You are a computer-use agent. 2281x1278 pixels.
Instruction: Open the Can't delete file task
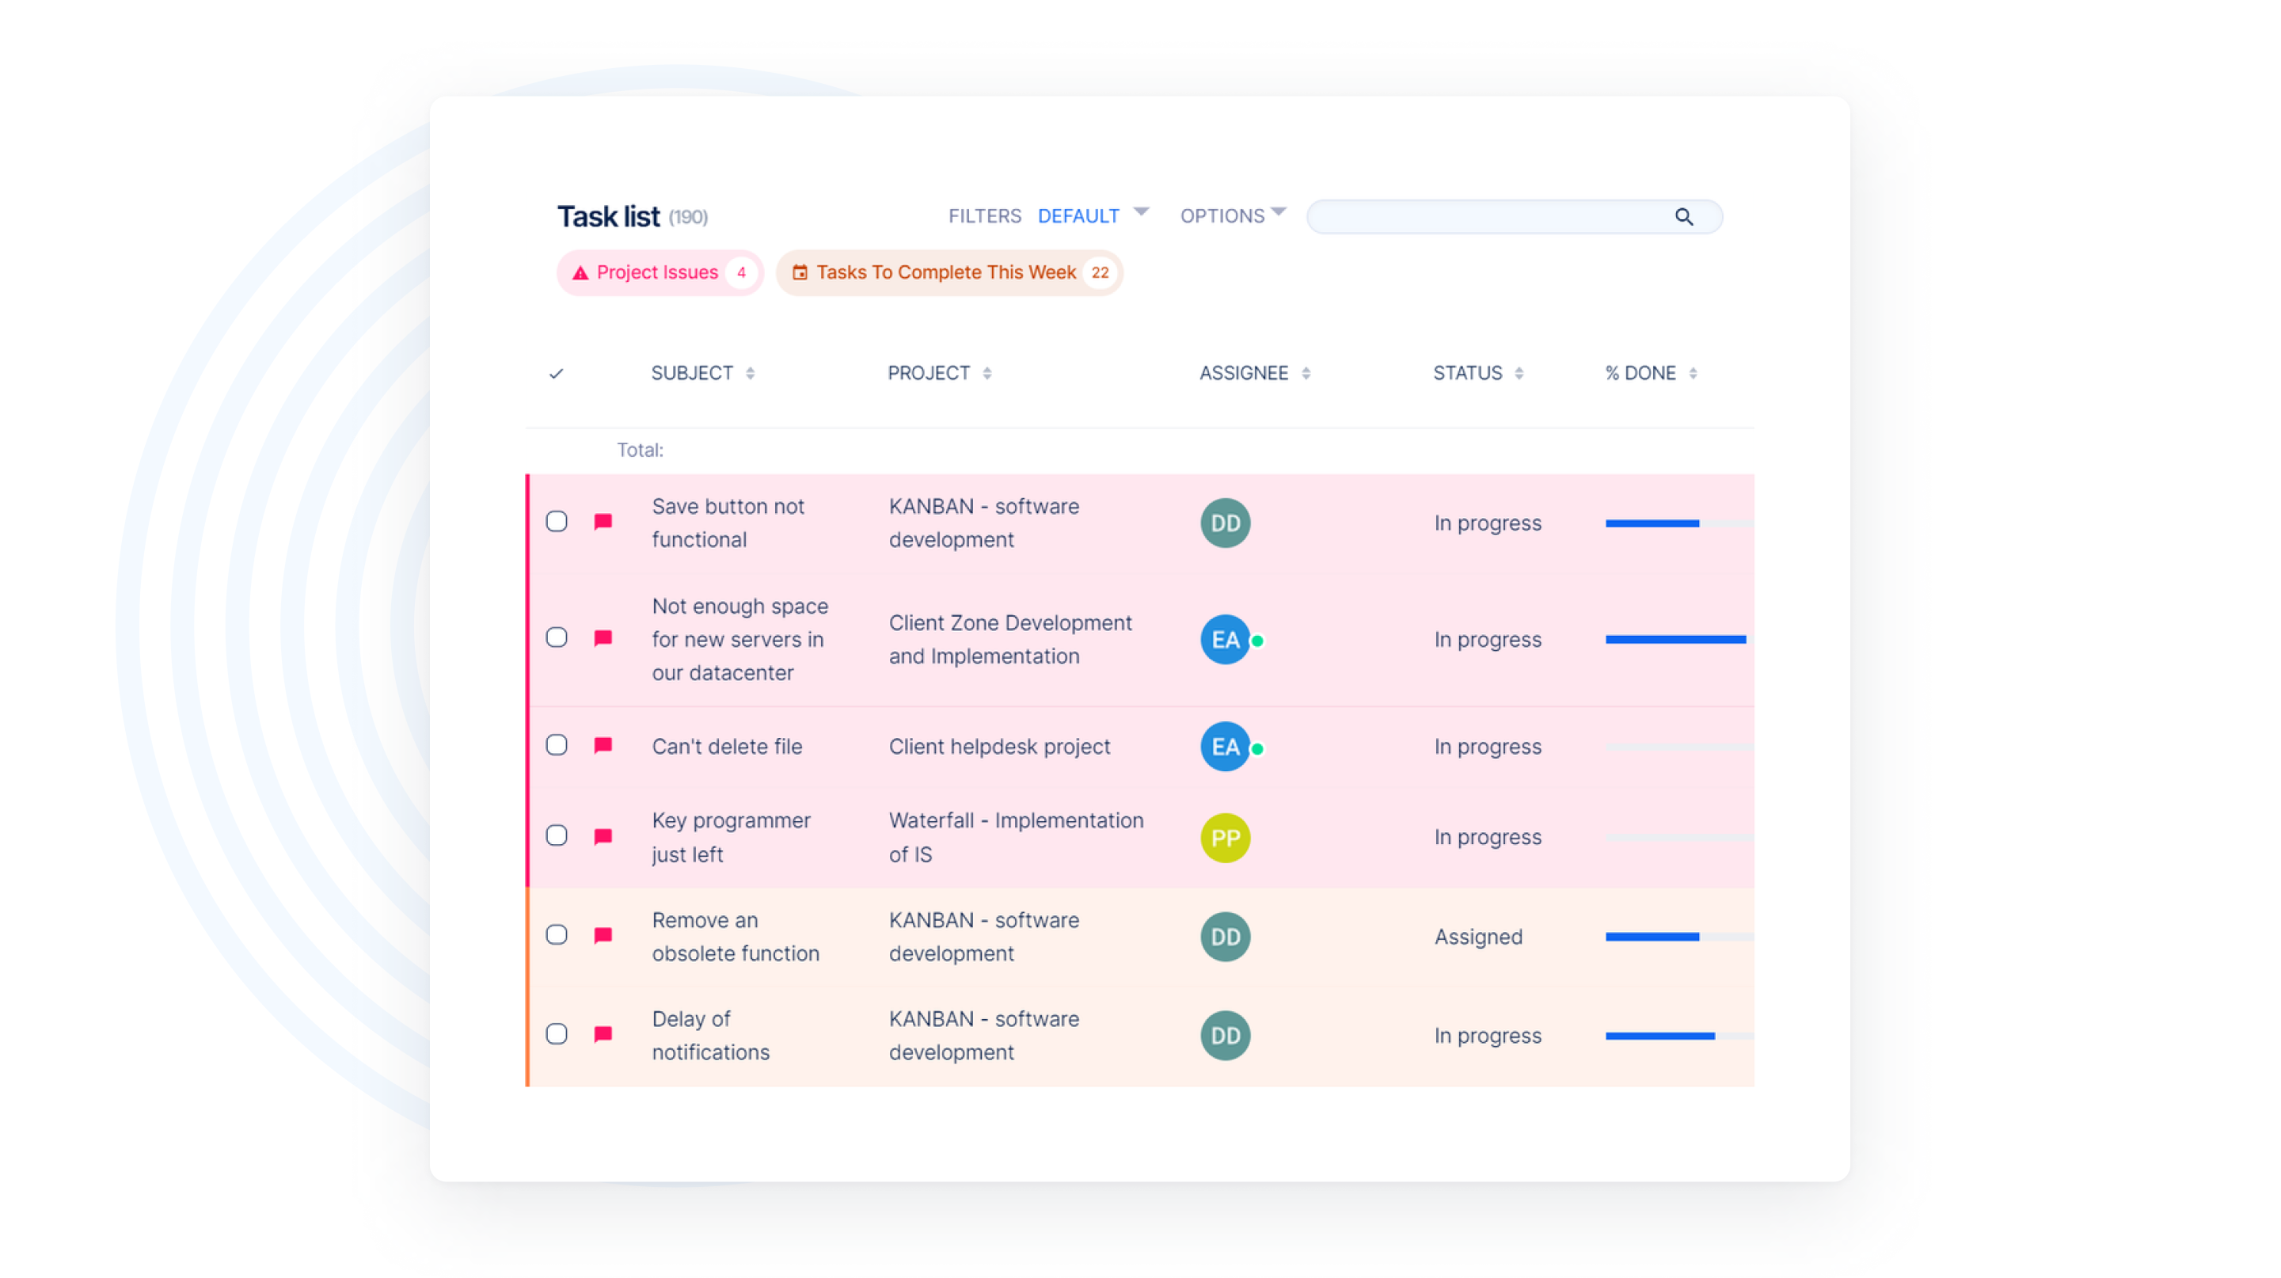point(727,747)
